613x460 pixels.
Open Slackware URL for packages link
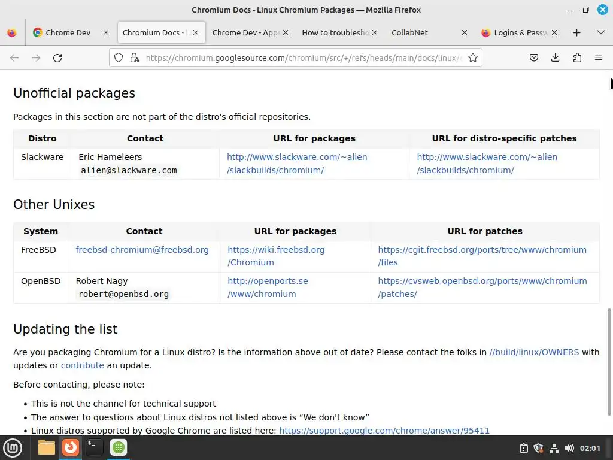(x=297, y=164)
